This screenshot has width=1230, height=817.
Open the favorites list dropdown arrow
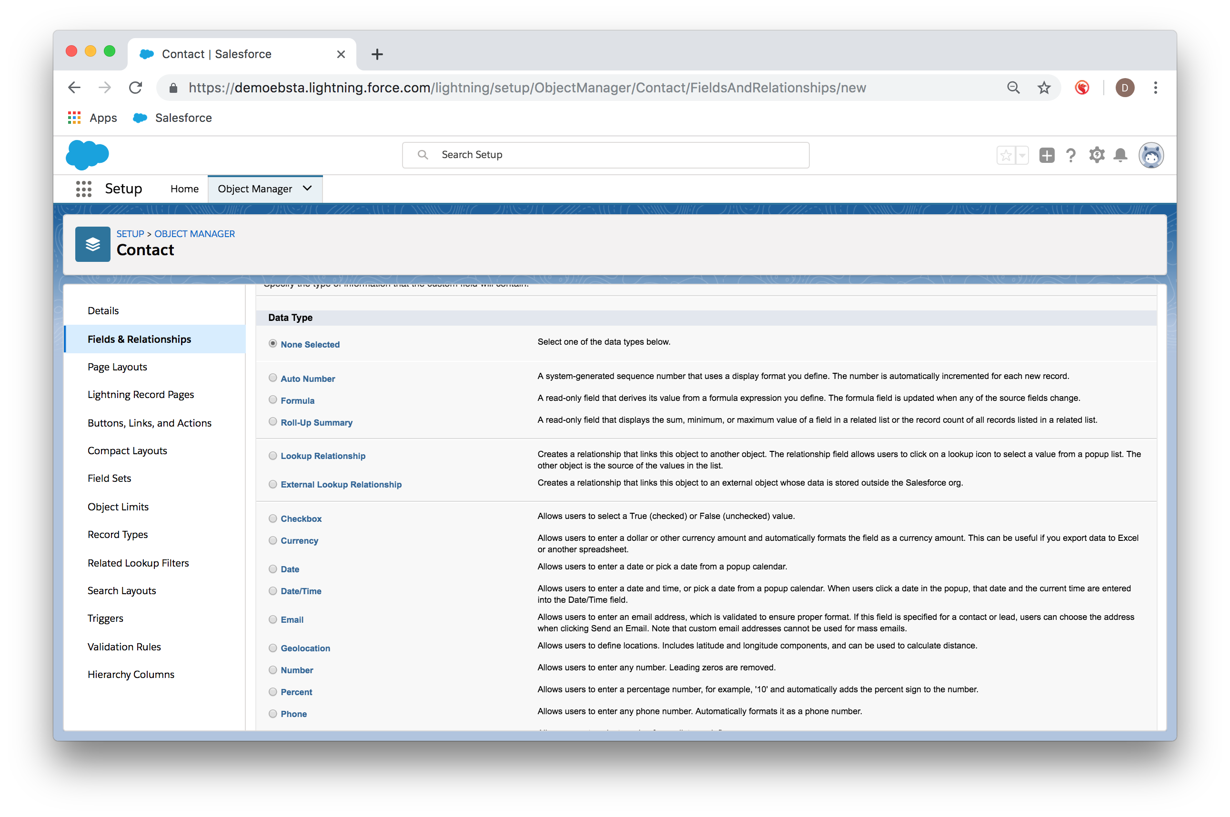[x=1022, y=155]
